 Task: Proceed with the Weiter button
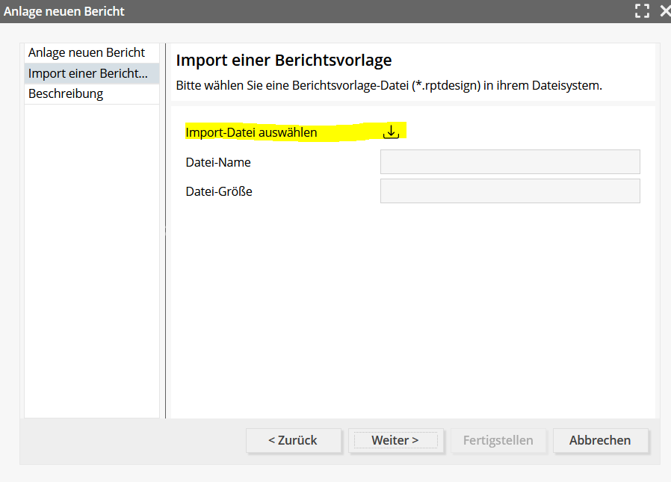coord(395,440)
